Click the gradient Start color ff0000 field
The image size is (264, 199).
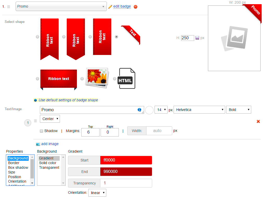pos(126,160)
